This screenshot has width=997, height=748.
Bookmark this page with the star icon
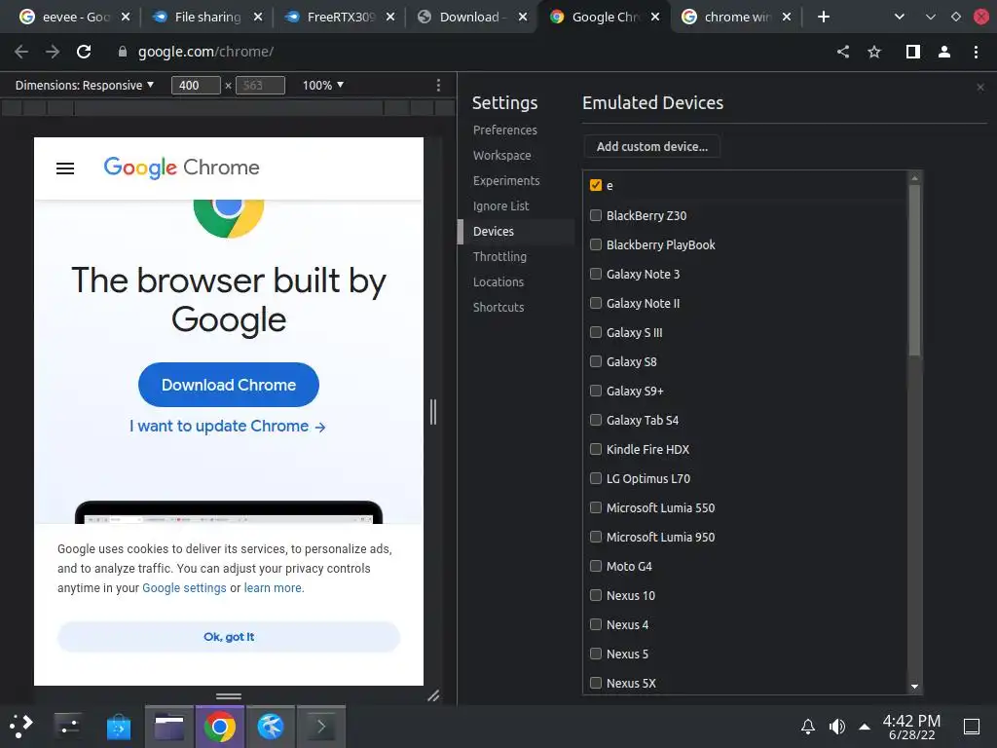(x=874, y=52)
